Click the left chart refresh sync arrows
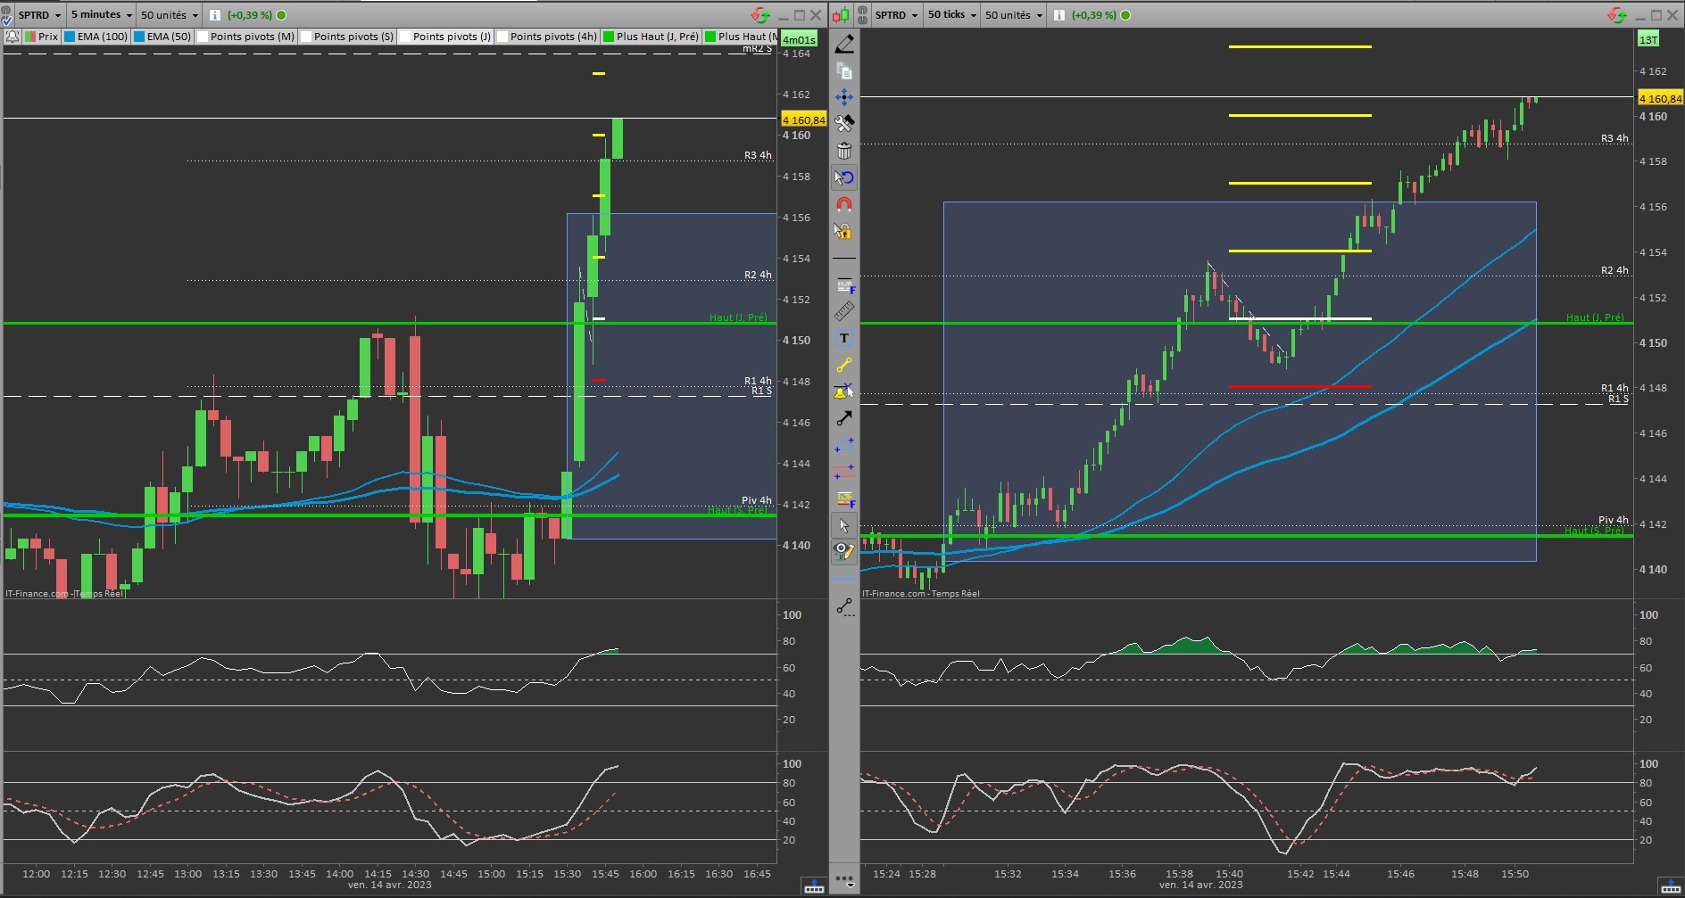The width and height of the screenshot is (1685, 898). (759, 15)
